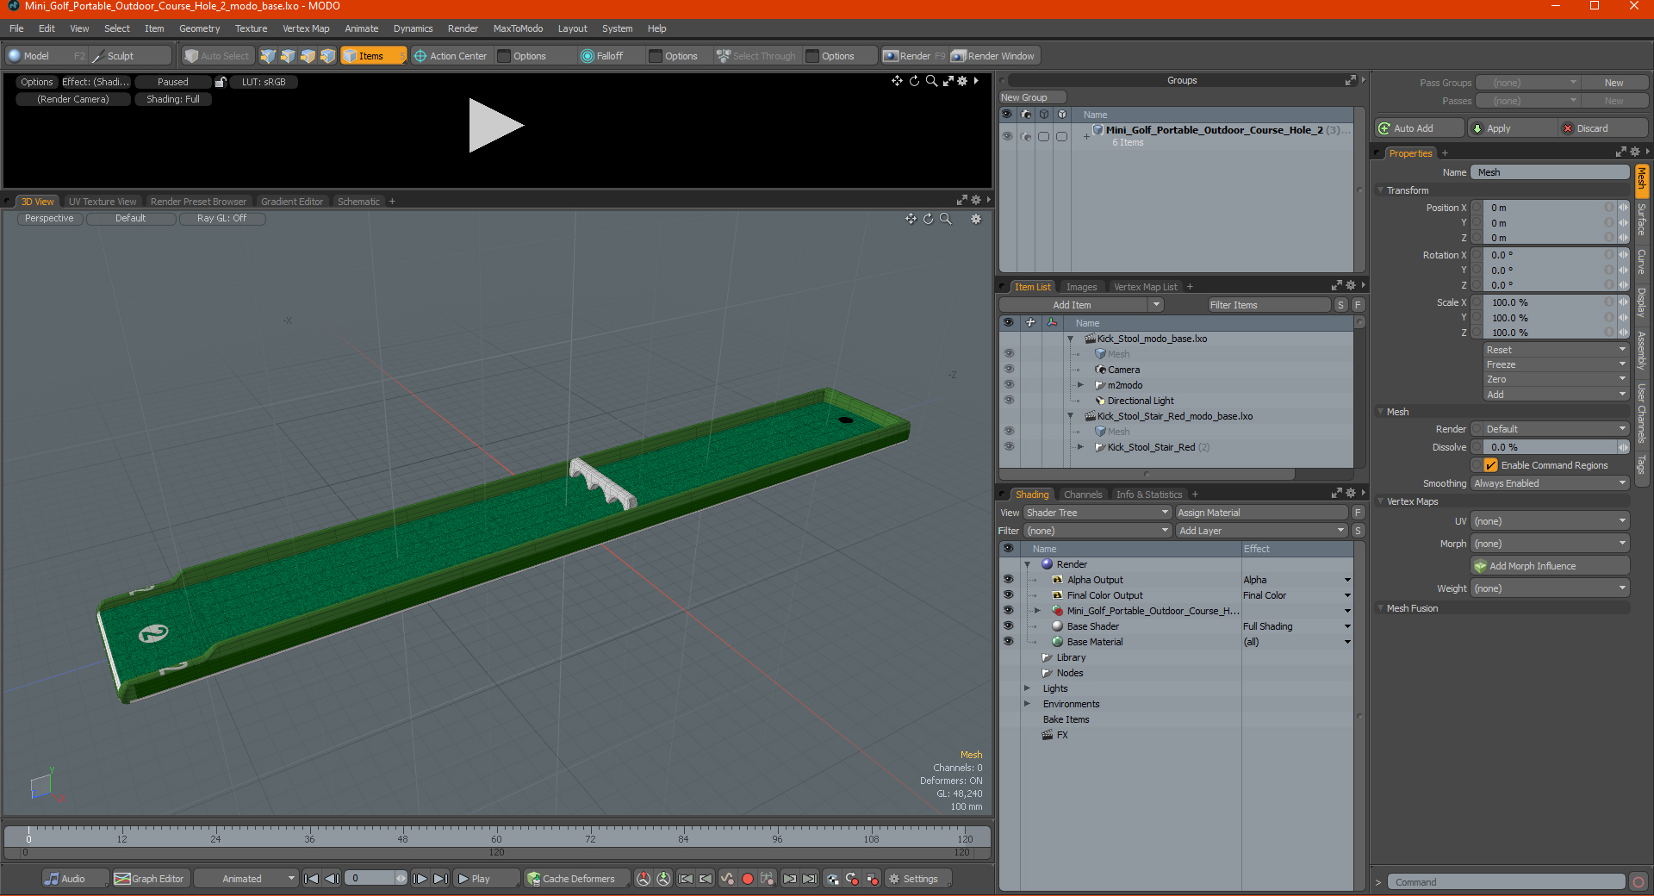Open the Shader Tree view dropdown
Image resolution: width=1654 pixels, height=896 pixels.
1097,513
